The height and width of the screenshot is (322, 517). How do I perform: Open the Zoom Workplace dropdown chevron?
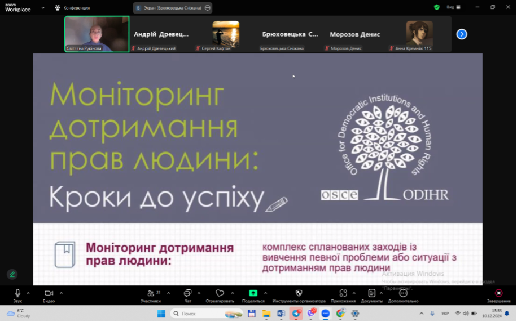(x=43, y=7)
